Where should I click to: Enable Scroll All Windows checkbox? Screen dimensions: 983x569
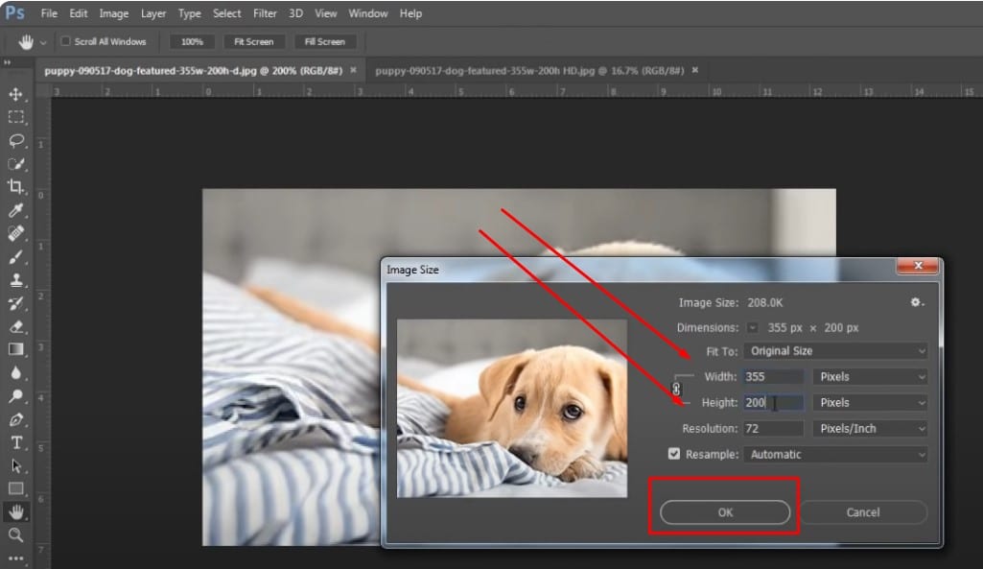(65, 41)
